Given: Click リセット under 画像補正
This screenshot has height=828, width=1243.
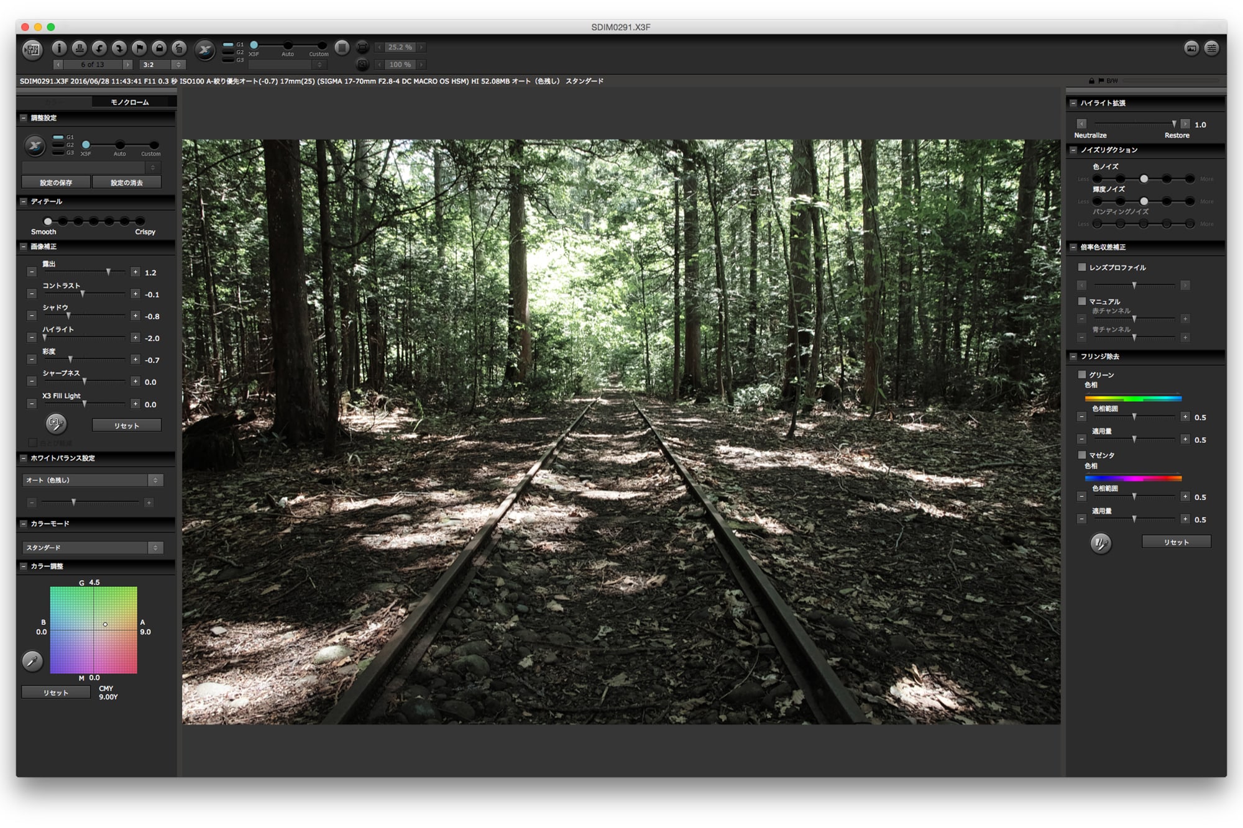Looking at the screenshot, I should [127, 425].
